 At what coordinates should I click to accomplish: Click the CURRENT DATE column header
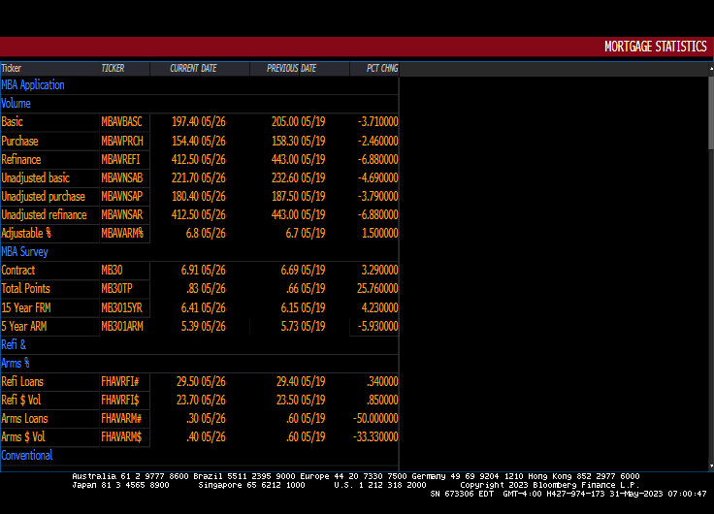point(192,69)
